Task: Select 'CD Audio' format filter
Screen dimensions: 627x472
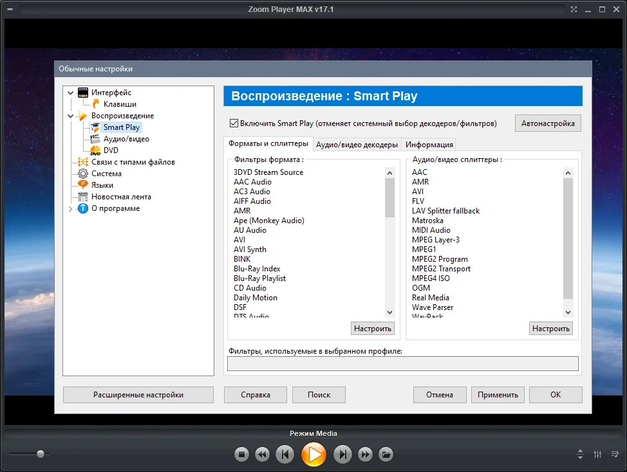Action: coord(250,288)
